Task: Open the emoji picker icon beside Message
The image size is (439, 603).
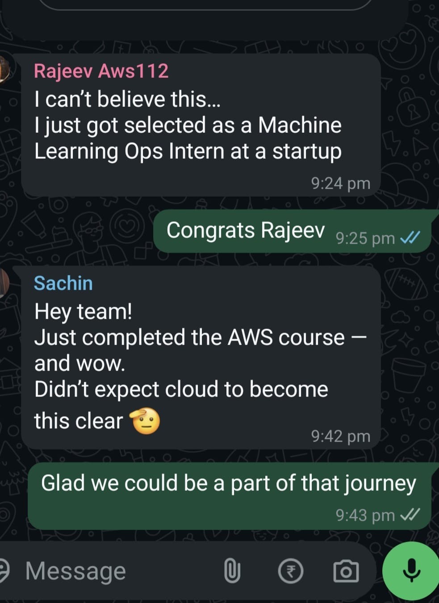Action: pos(4,571)
